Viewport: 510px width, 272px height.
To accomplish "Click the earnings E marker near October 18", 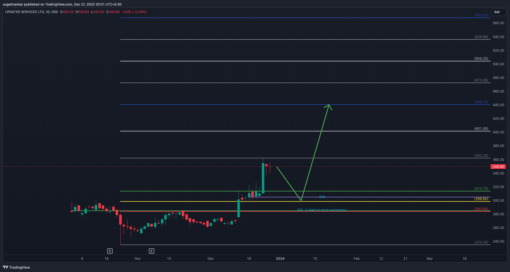I will [x=110, y=251].
